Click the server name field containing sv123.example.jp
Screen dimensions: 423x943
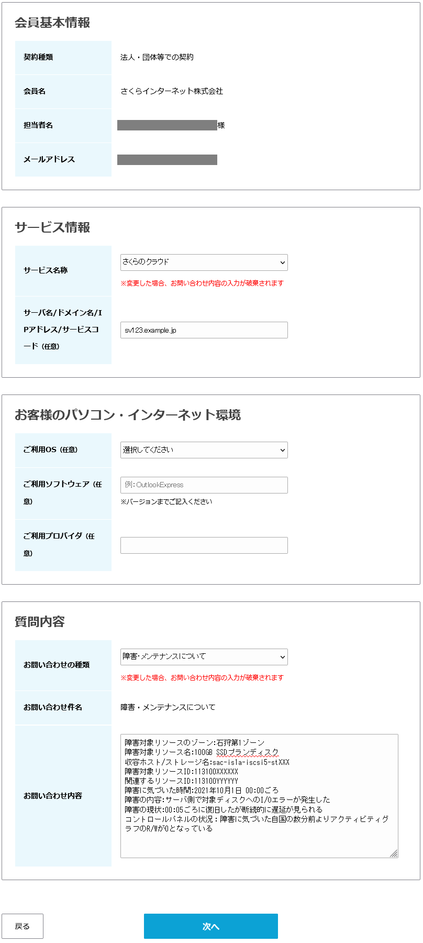pos(204,330)
